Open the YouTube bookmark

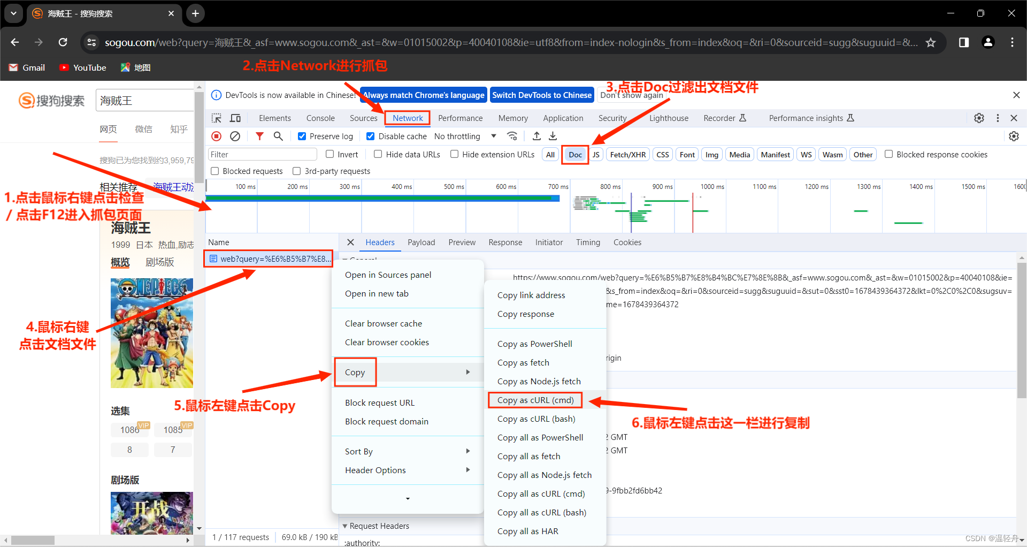(x=83, y=67)
